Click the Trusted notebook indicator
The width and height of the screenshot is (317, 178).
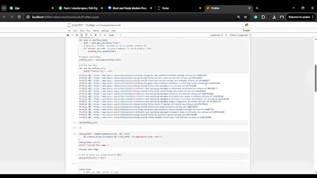(x=246, y=30)
